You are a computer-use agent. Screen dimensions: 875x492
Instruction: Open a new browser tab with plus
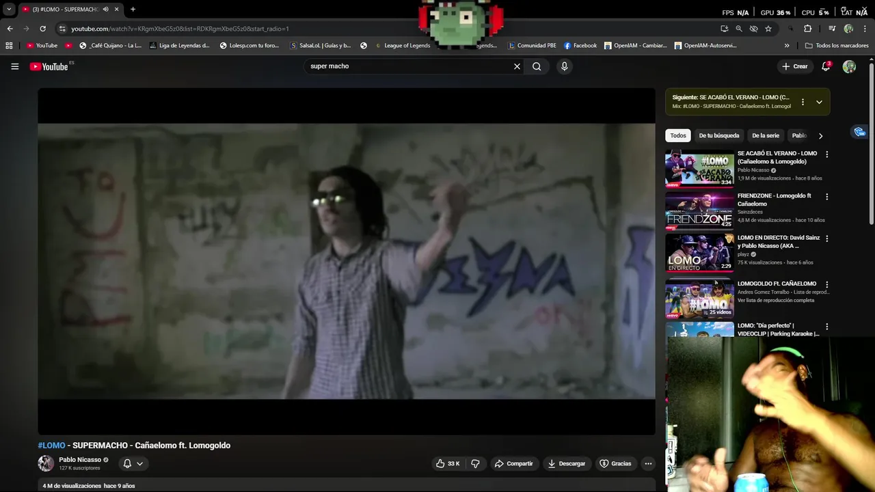click(x=133, y=10)
